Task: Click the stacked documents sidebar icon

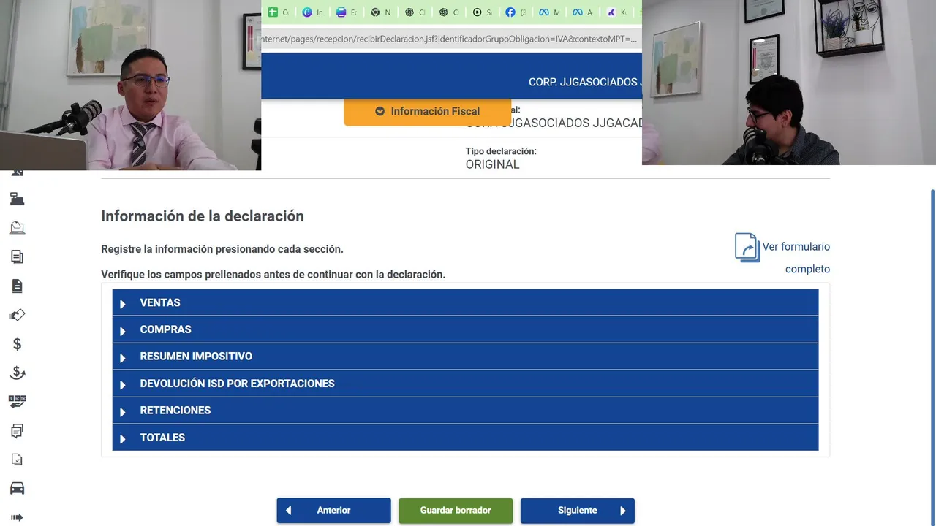Action: pos(17,256)
